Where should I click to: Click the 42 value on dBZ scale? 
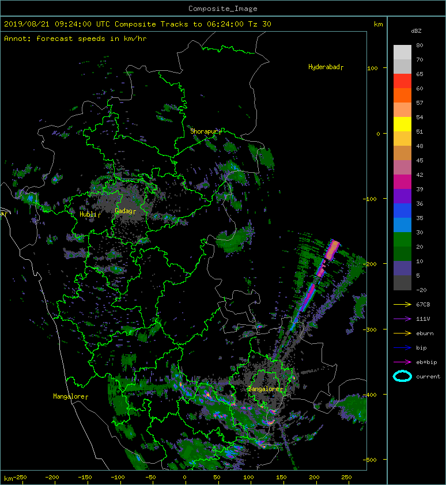[419, 175]
